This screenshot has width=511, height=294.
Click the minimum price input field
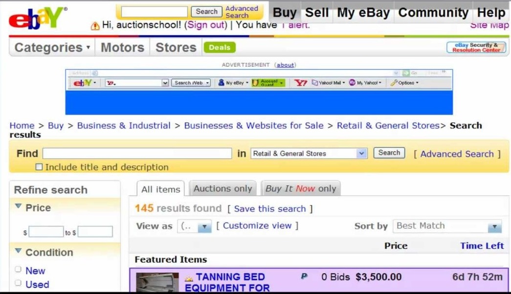point(46,232)
